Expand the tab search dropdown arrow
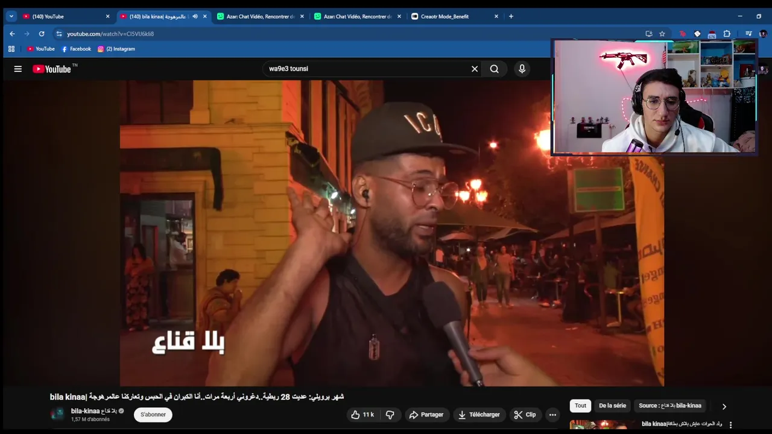This screenshot has height=434, width=772. click(11, 16)
